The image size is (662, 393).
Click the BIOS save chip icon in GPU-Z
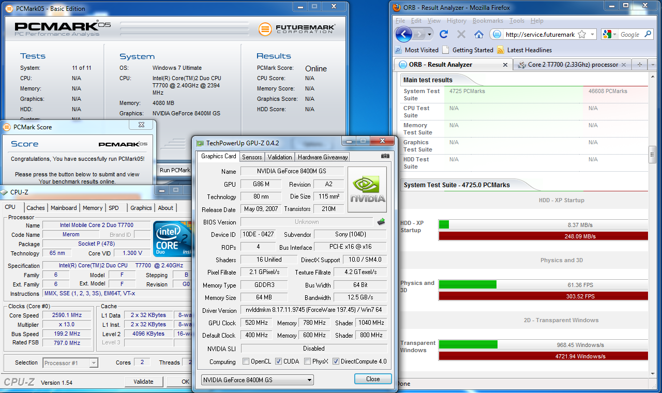point(381,222)
